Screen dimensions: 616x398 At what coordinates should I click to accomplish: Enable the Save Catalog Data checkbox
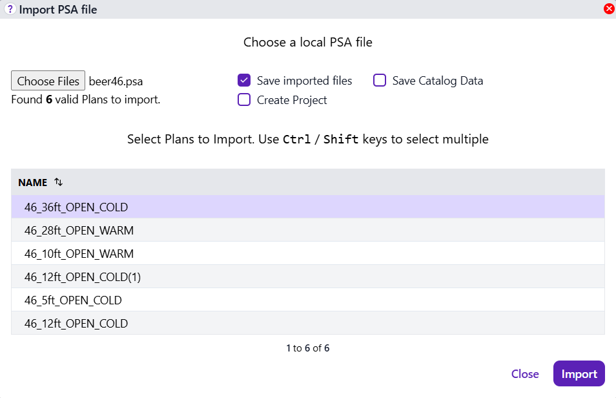click(380, 81)
